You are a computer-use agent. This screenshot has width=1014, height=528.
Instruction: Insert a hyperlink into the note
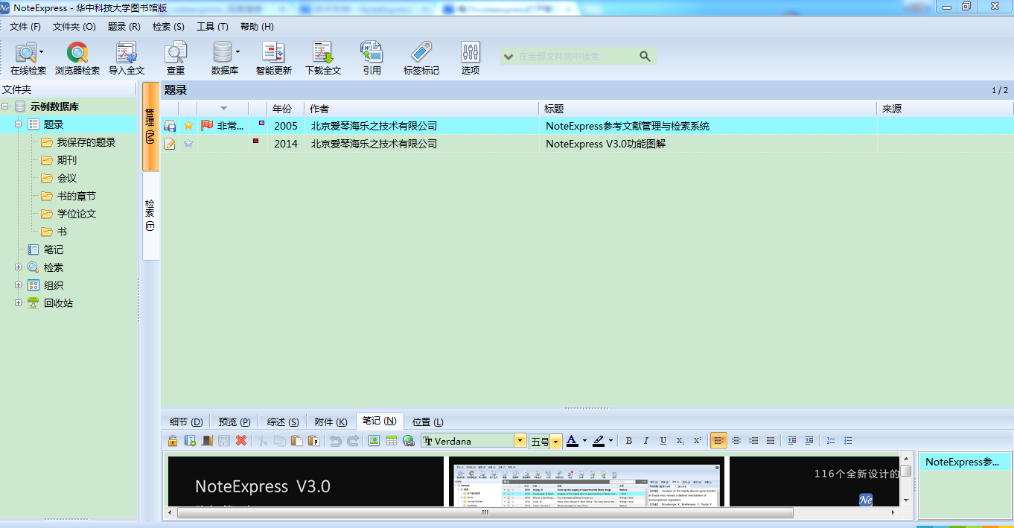pyautogui.click(x=409, y=441)
